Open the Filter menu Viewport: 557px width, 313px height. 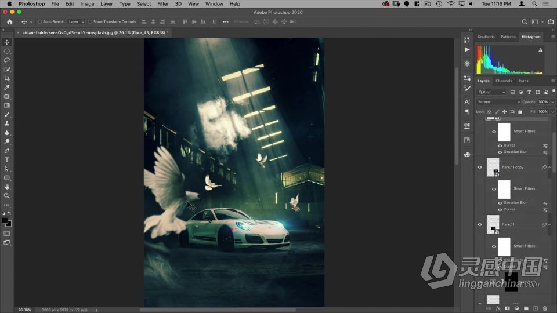point(163,4)
